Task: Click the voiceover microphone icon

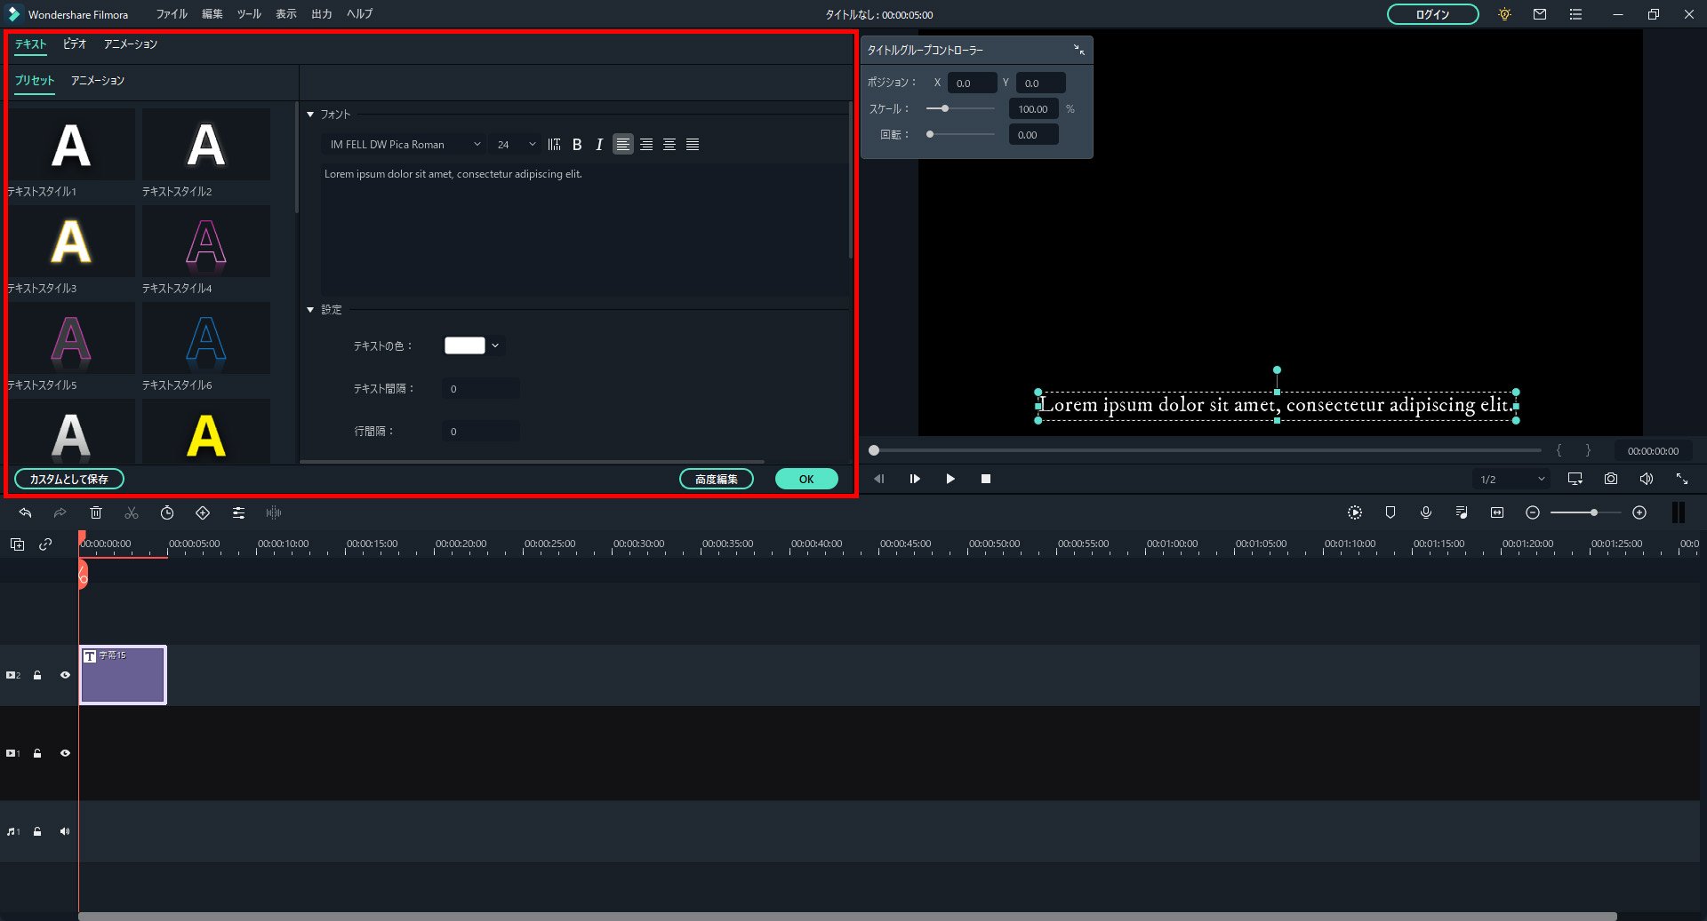Action: pyautogui.click(x=1425, y=512)
